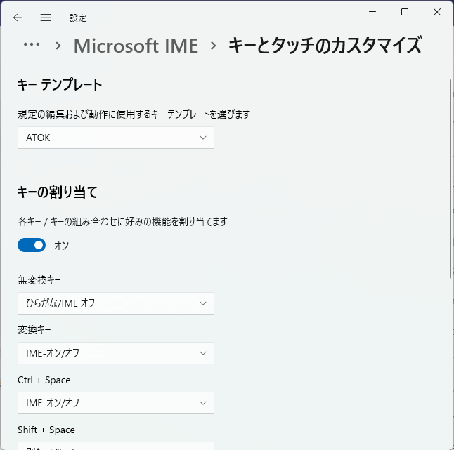Open the partially visible Shift + Space dropdown
454x450 pixels.
click(116, 446)
